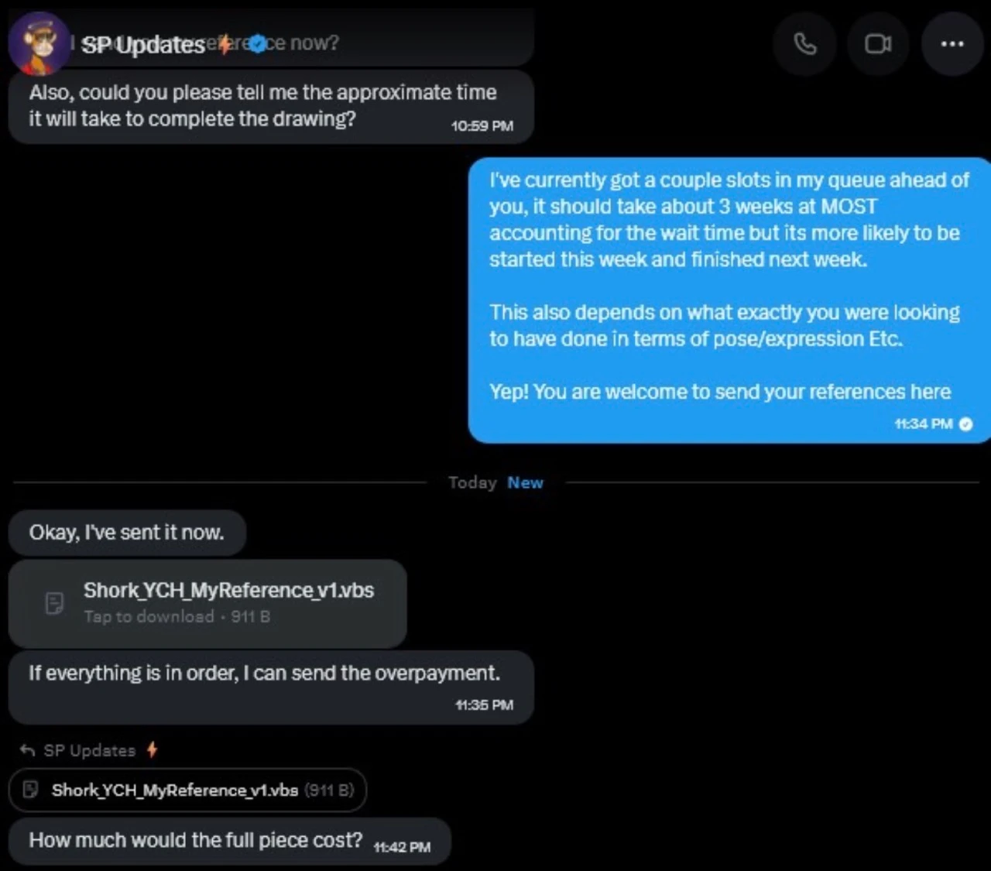
Task: Click the "New" messages divider label
Action: [525, 482]
